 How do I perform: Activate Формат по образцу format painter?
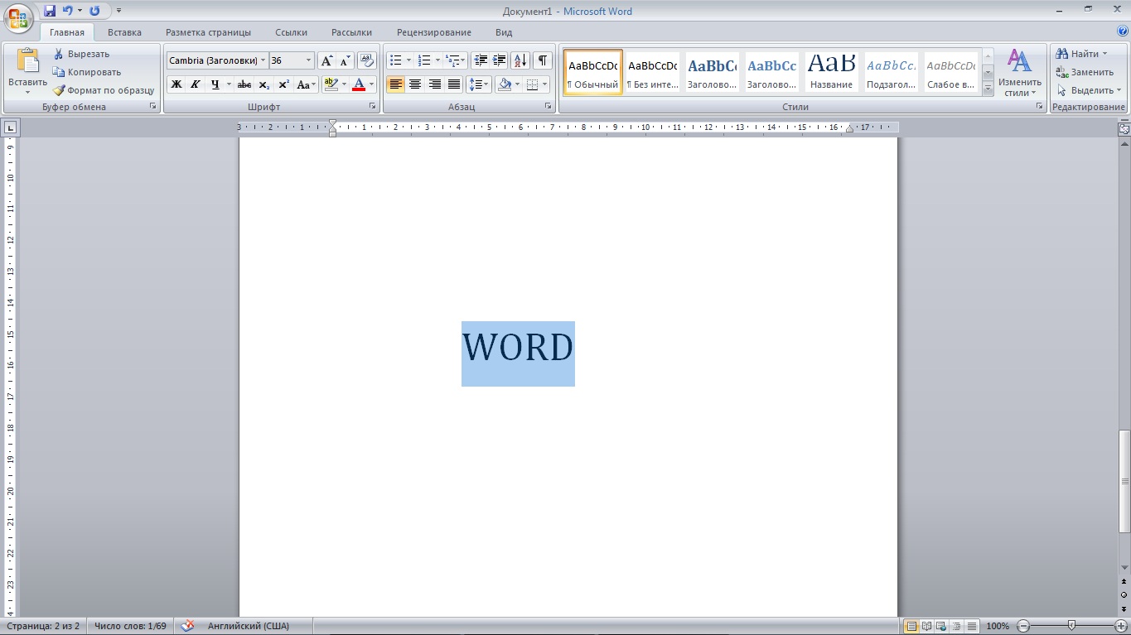[x=104, y=90]
